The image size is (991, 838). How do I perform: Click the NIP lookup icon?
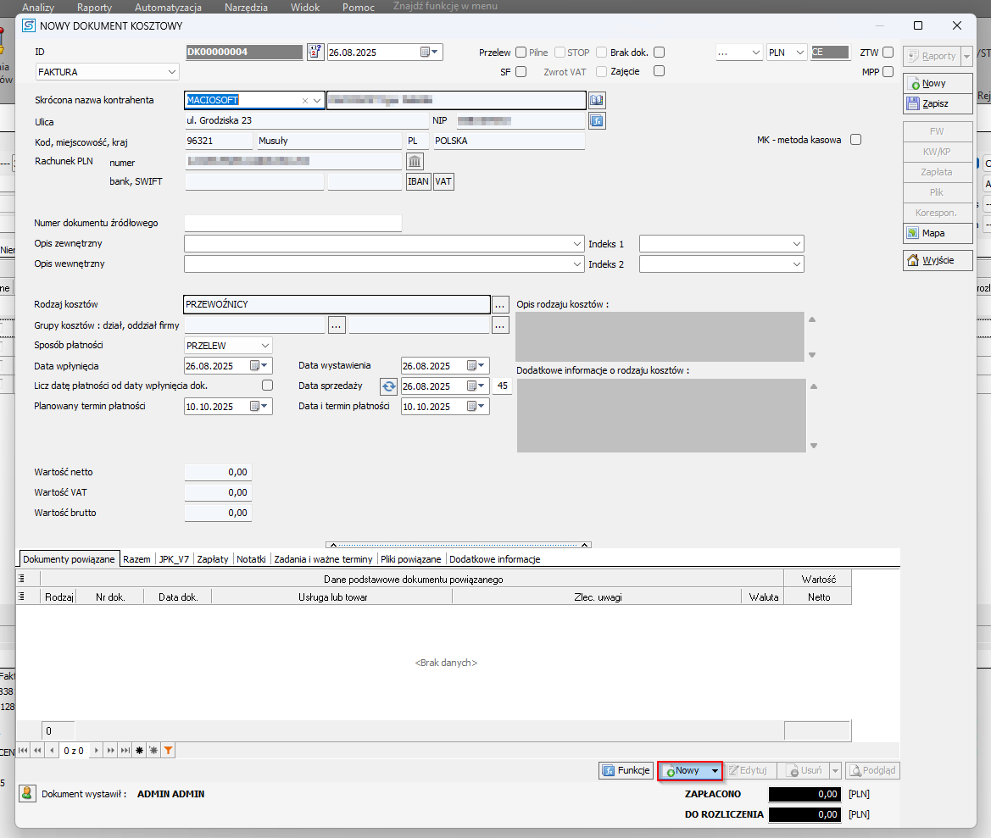[597, 121]
